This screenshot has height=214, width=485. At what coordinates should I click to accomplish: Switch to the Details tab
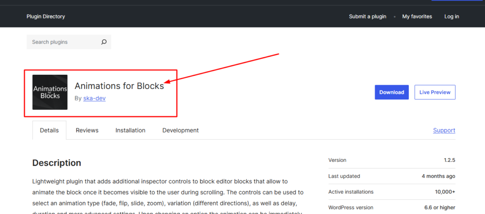click(x=49, y=130)
